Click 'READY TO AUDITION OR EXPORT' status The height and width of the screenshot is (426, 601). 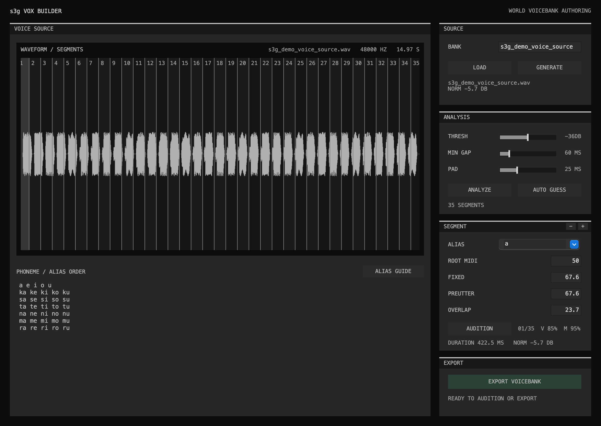pyautogui.click(x=492, y=398)
